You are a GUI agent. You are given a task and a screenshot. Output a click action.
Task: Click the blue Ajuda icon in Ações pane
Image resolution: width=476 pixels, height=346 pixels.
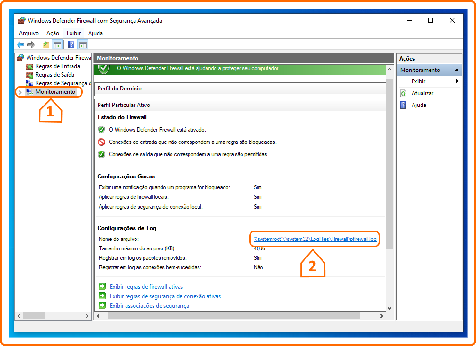click(403, 105)
